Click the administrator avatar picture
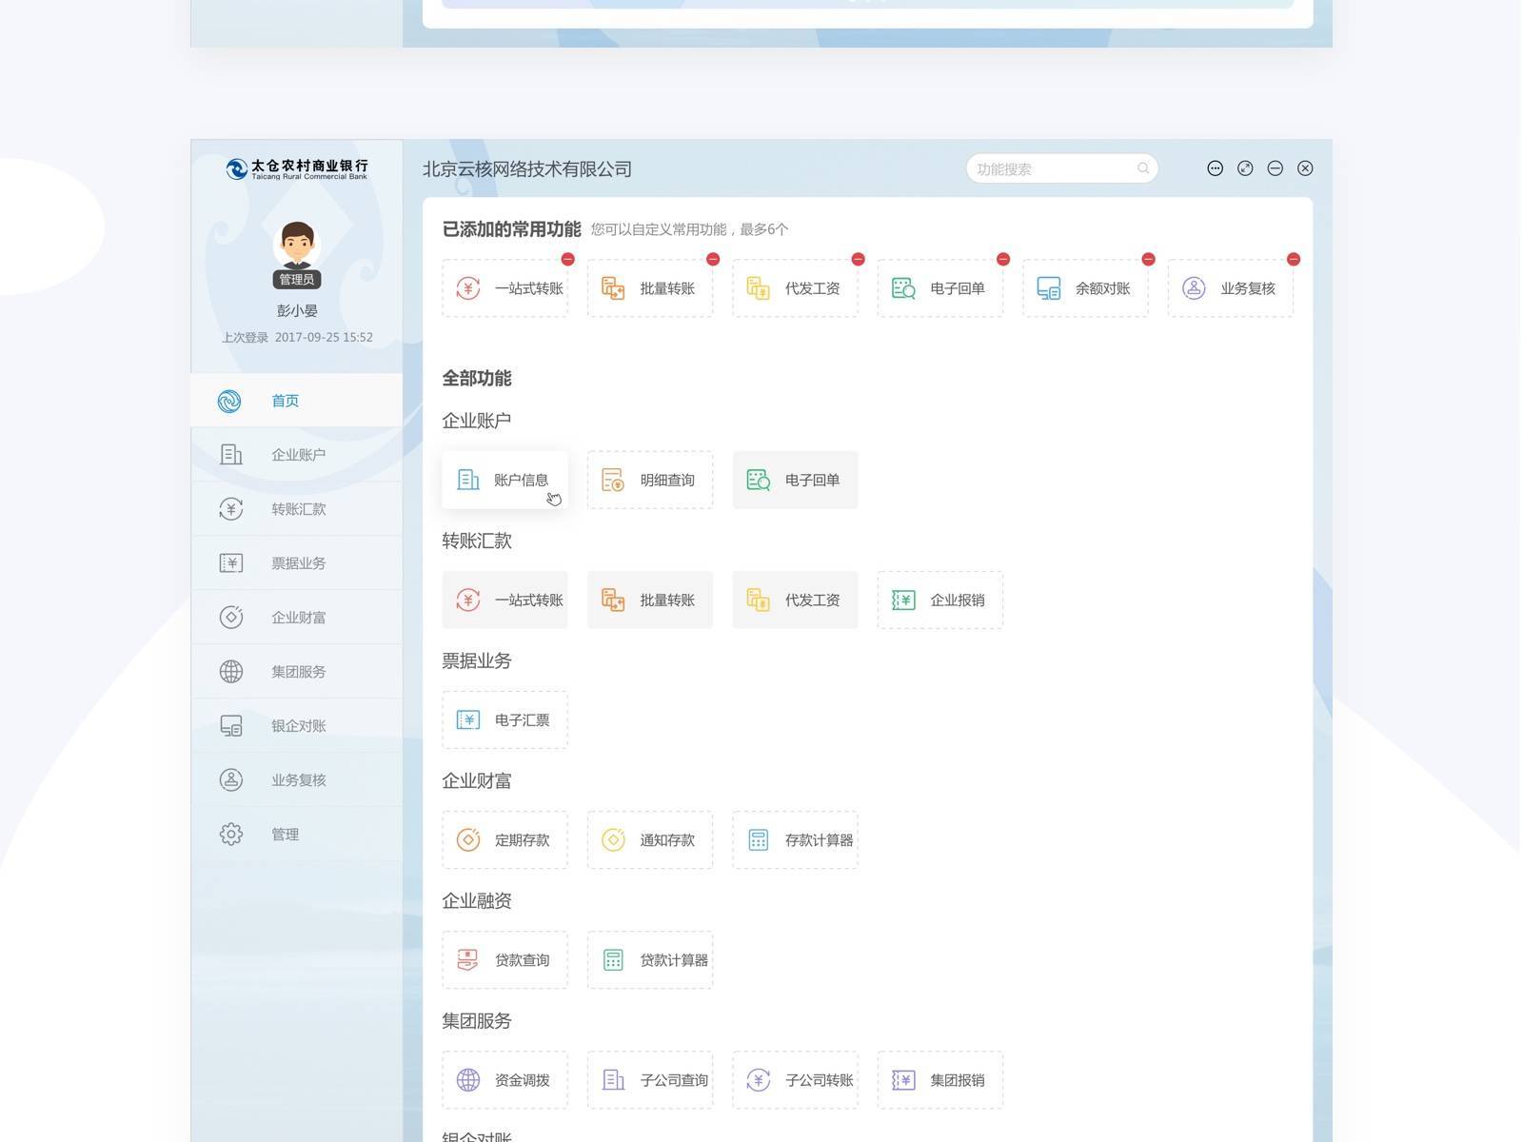Image resolution: width=1523 pixels, height=1142 pixels. (297, 246)
